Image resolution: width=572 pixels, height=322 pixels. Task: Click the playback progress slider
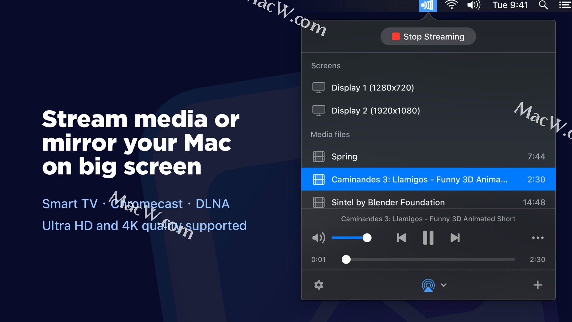pos(428,259)
